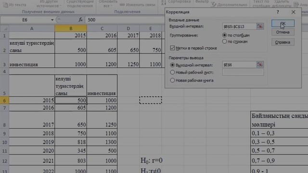Screen dimensions: 308x173
Task: Select column B header
Action: click(71, 29)
